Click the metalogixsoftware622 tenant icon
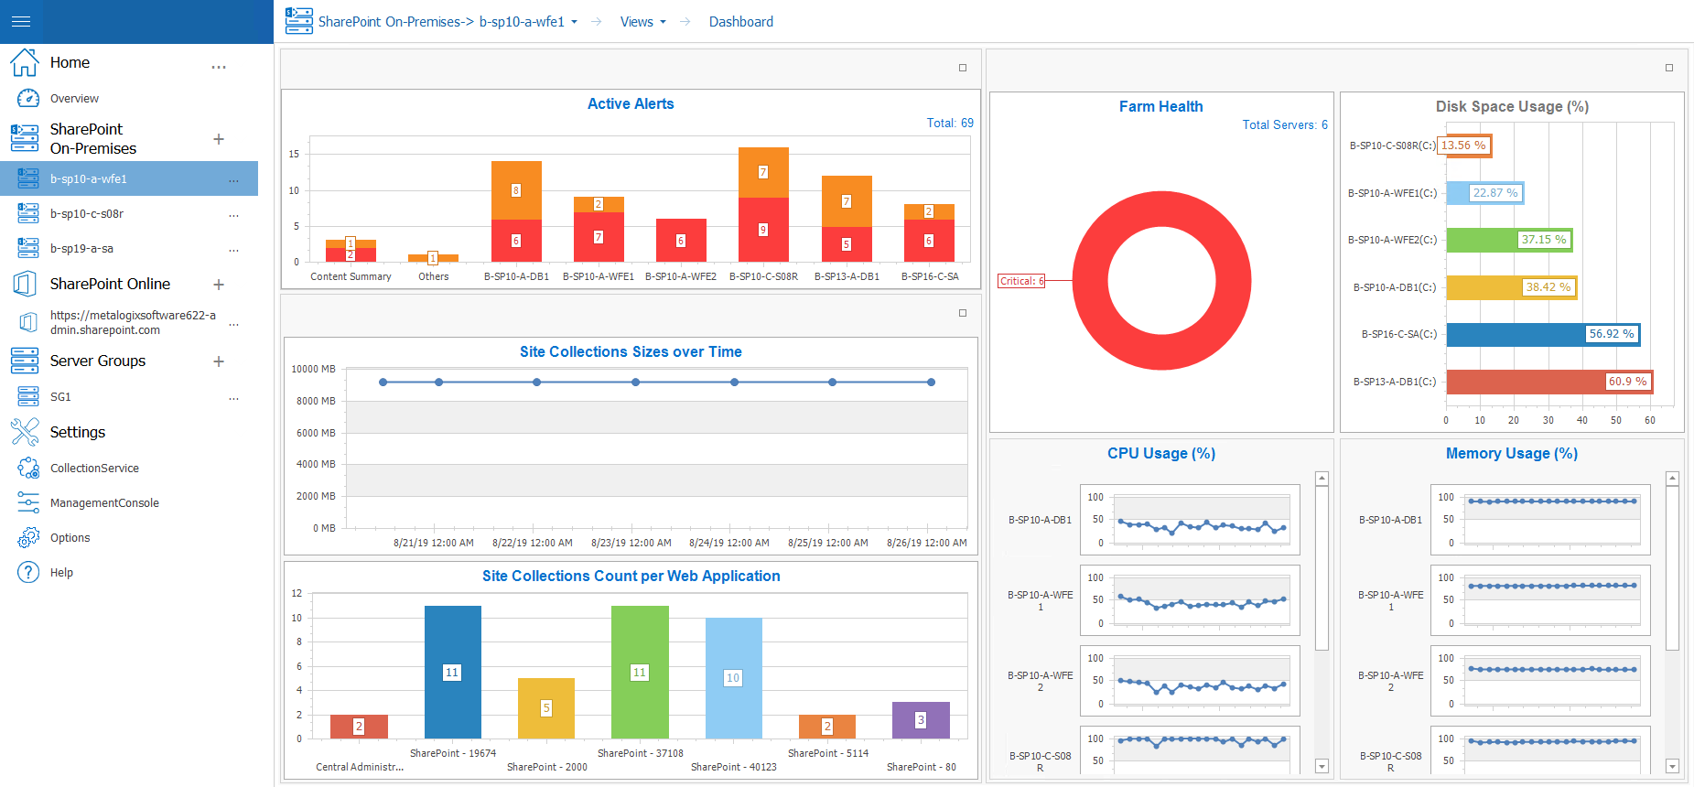This screenshot has height=787, width=1694. tap(28, 322)
